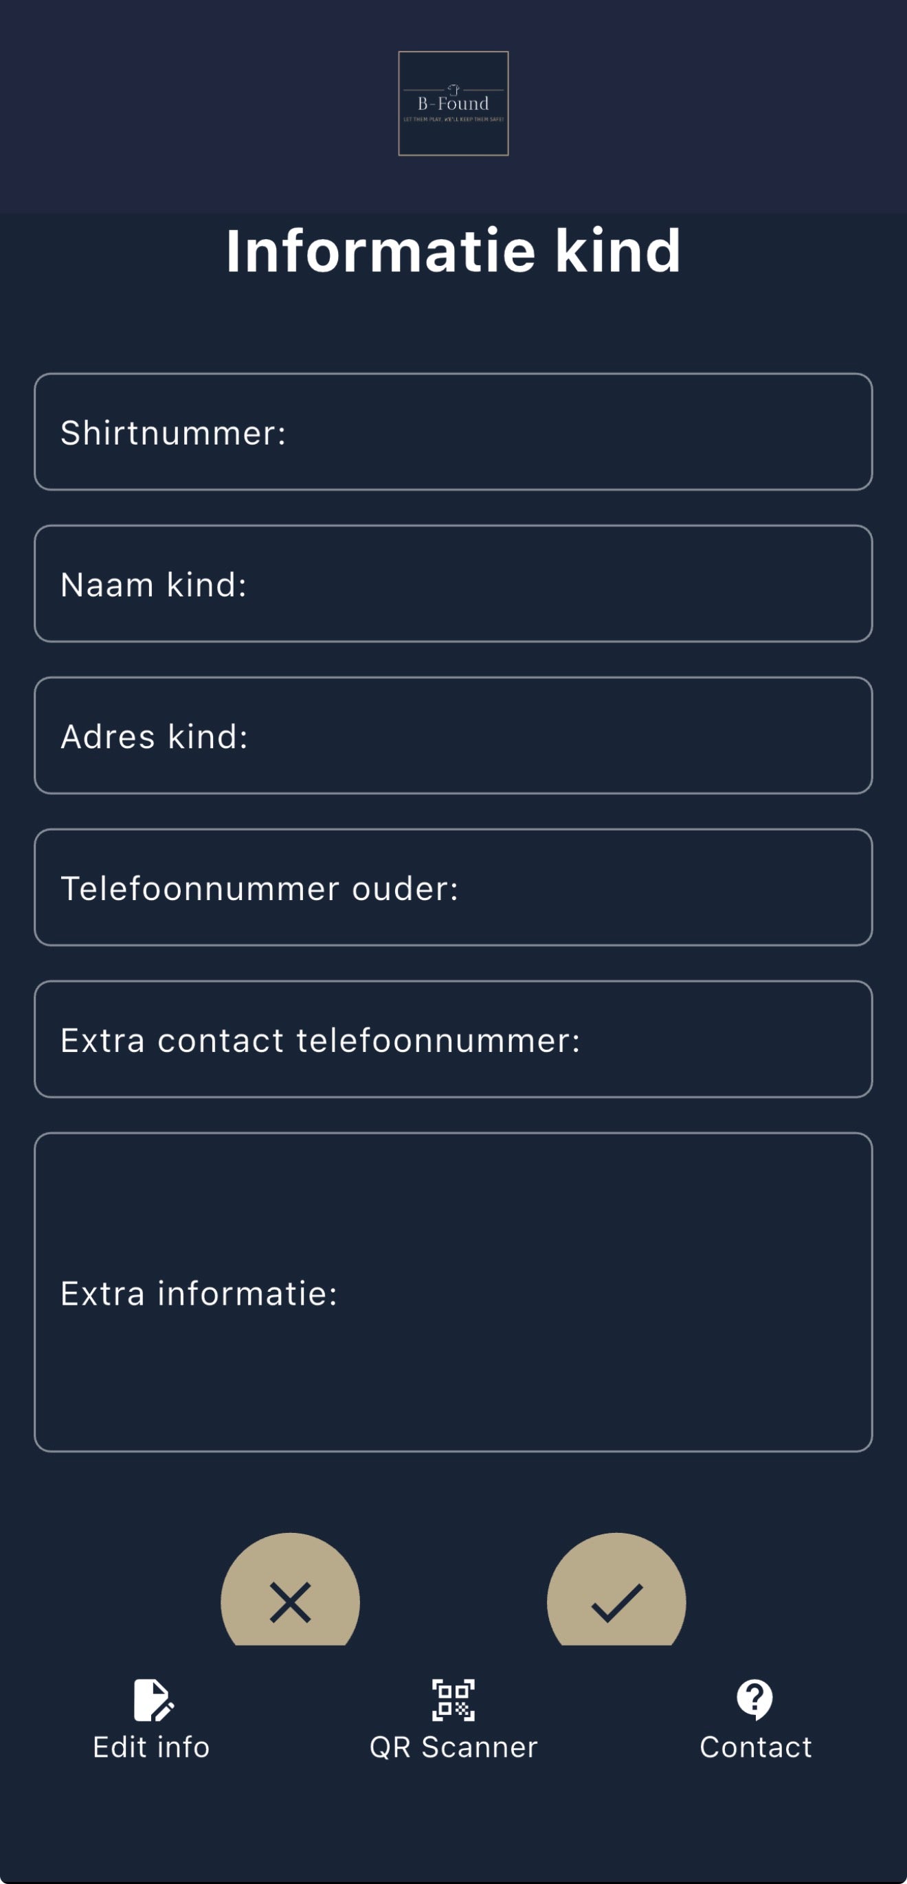The image size is (907, 1884).
Task: Click into the Naam kind field
Action: tap(453, 583)
